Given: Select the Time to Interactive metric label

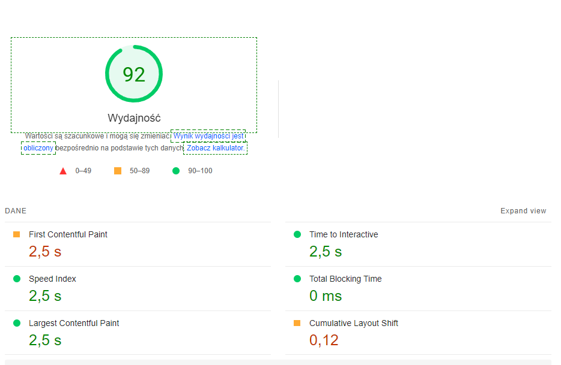Looking at the screenshot, I should [344, 234].
